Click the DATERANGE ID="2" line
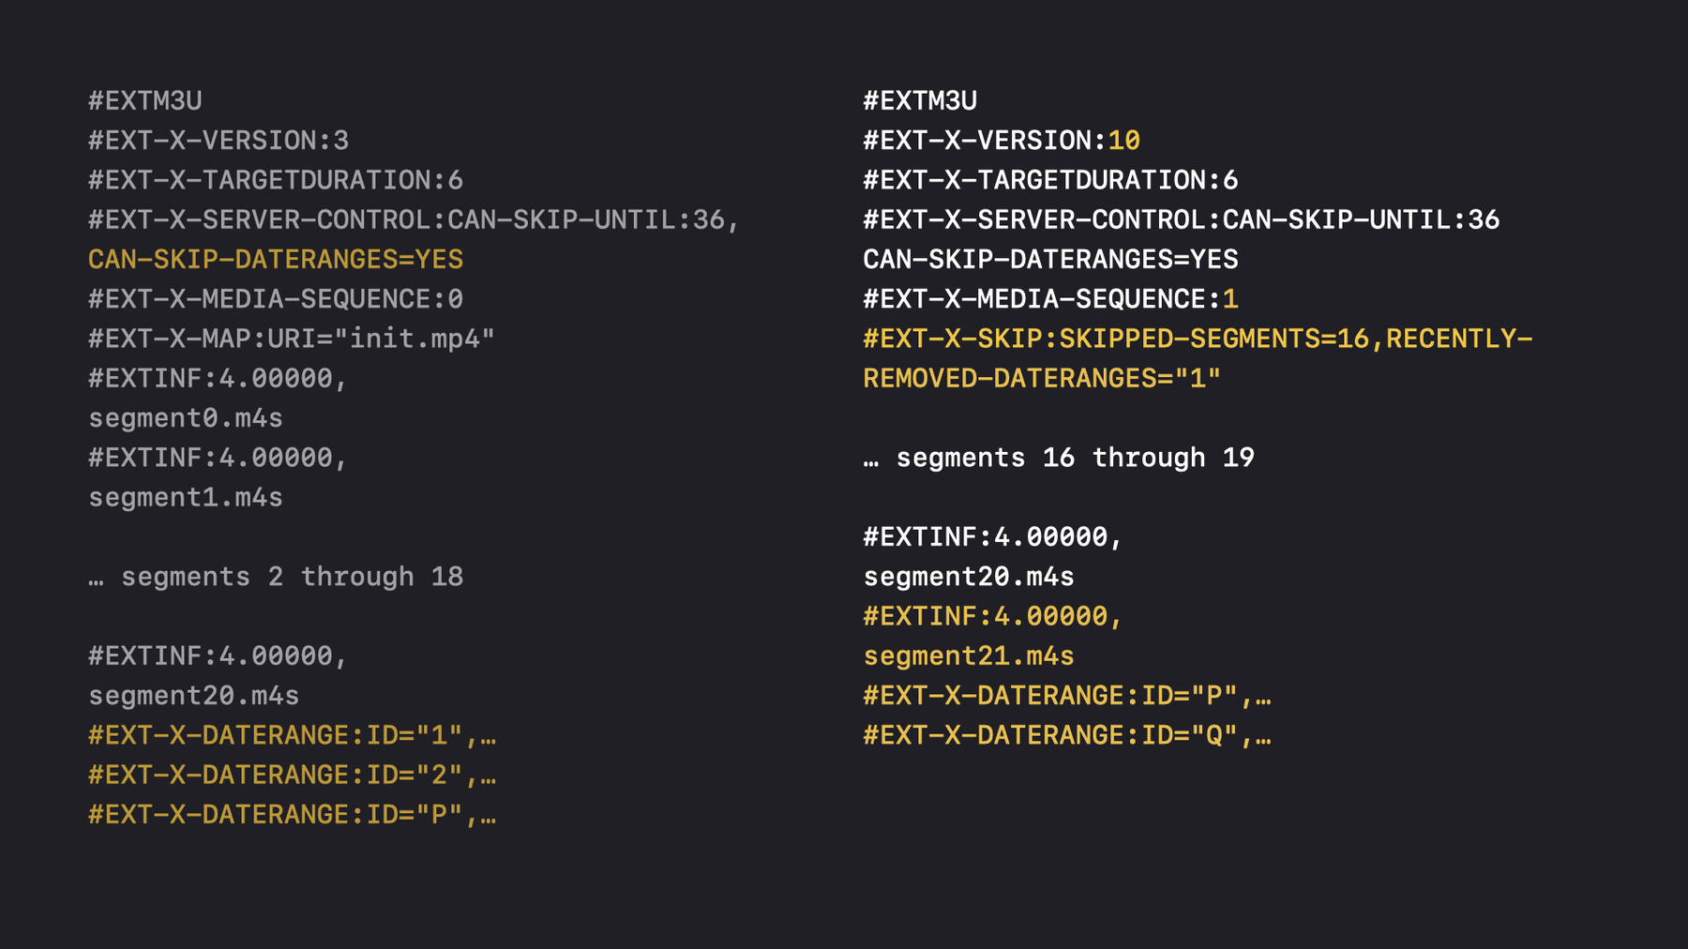Viewport: 1688px width, 949px height. tap(292, 775)
